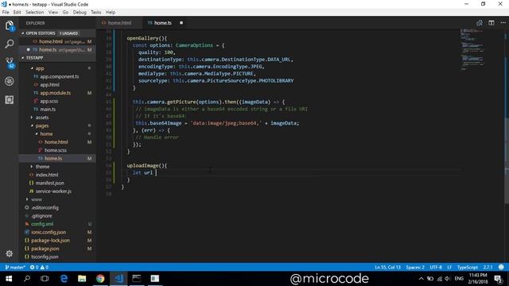Image resolution: width=509 pixels, height=286 pixels.
Task: Open the Search view in activity bar
Action: [x=10, y=44]
